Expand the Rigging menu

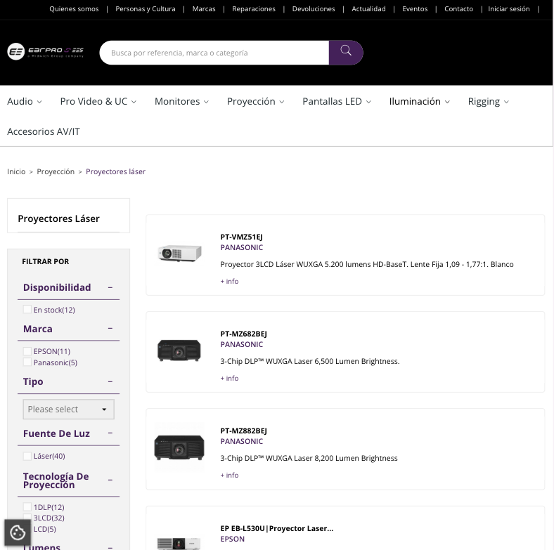pos(489,102)
